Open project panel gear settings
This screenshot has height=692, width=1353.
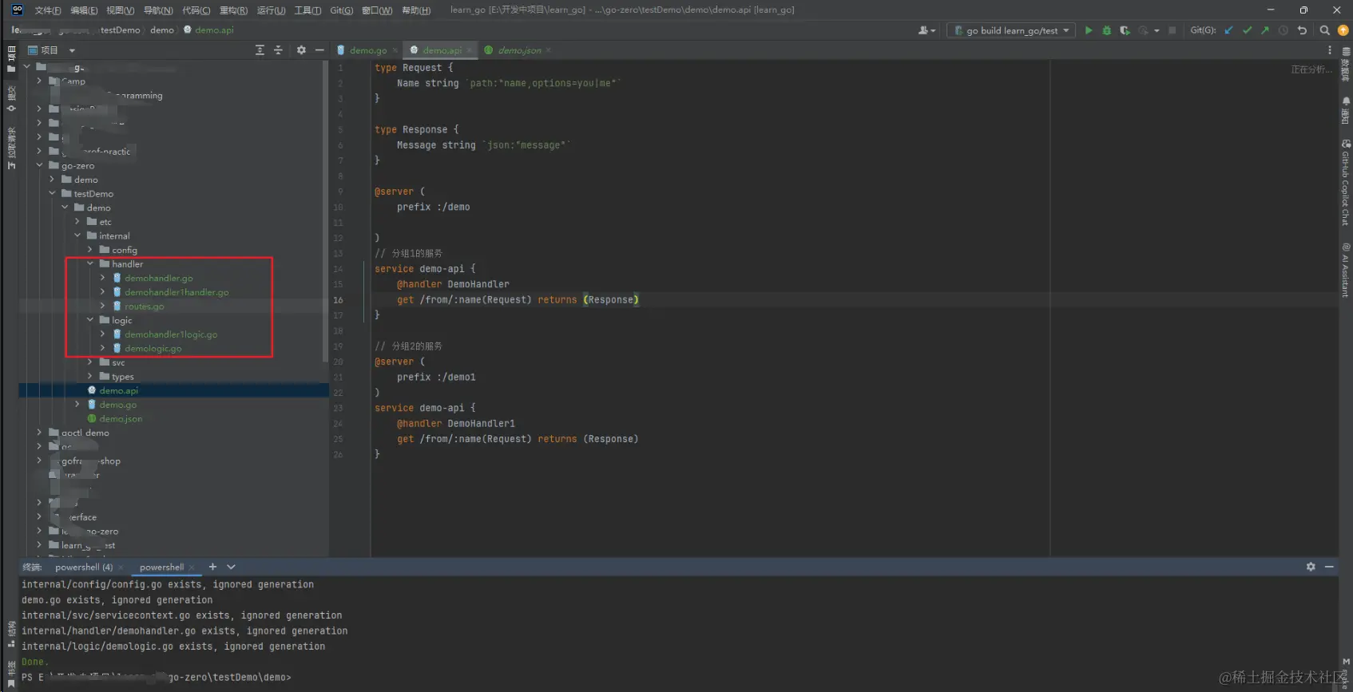point(301,49)
